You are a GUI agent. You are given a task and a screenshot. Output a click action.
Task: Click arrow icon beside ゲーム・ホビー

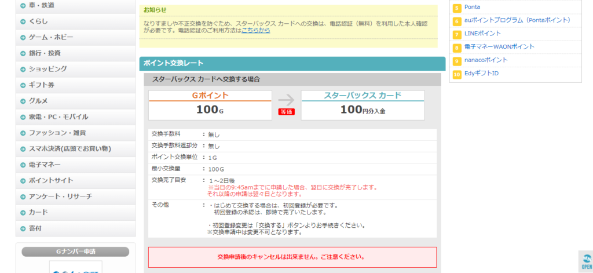click(x=23, y=38)
